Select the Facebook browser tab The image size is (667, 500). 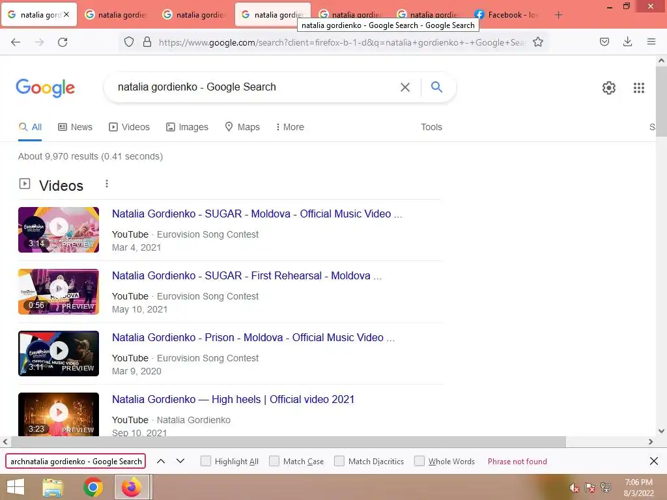[x=506, y=15]
